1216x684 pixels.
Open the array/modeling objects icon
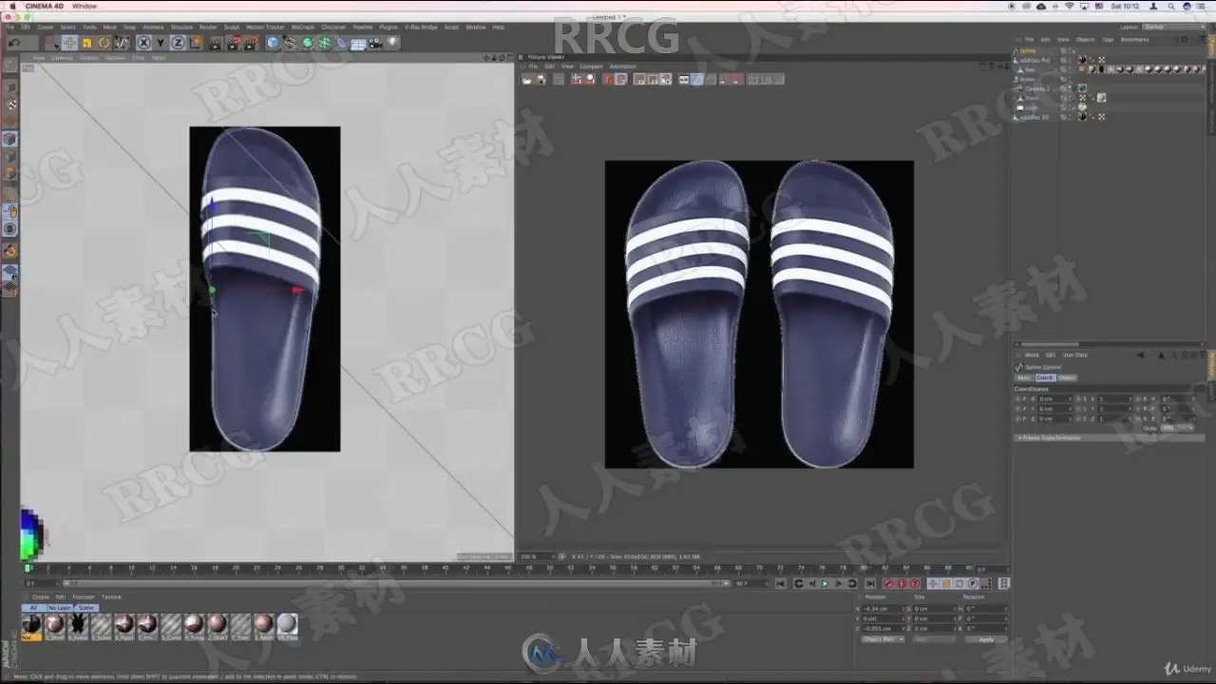(324, 43)
